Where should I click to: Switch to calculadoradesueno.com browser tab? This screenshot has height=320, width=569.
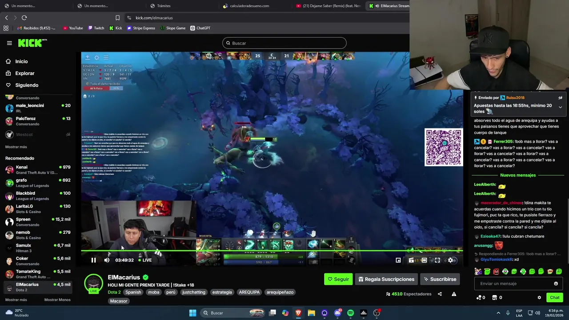coord(249,6)
